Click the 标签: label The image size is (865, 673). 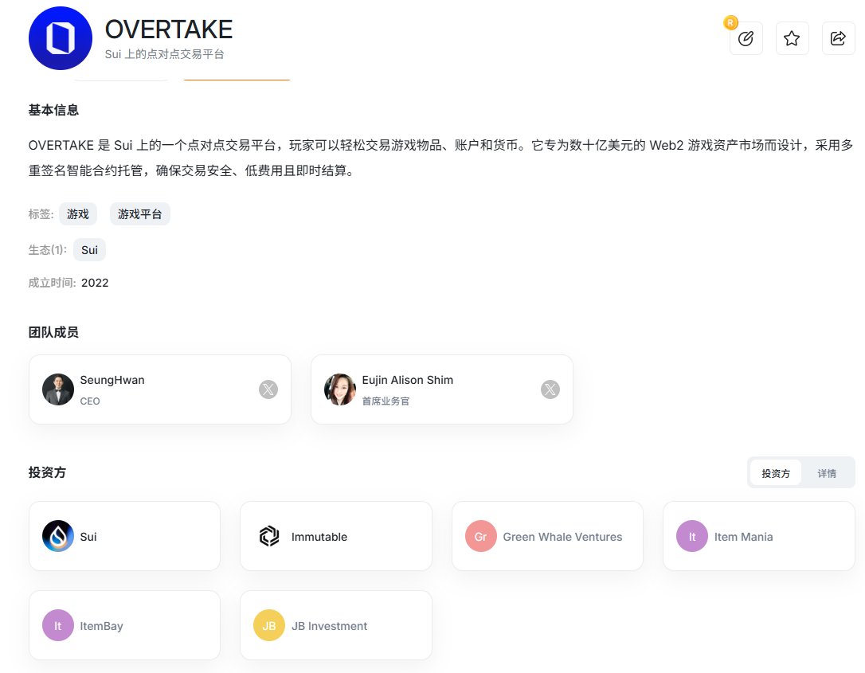pyautogui.click(x=41, y=214)
